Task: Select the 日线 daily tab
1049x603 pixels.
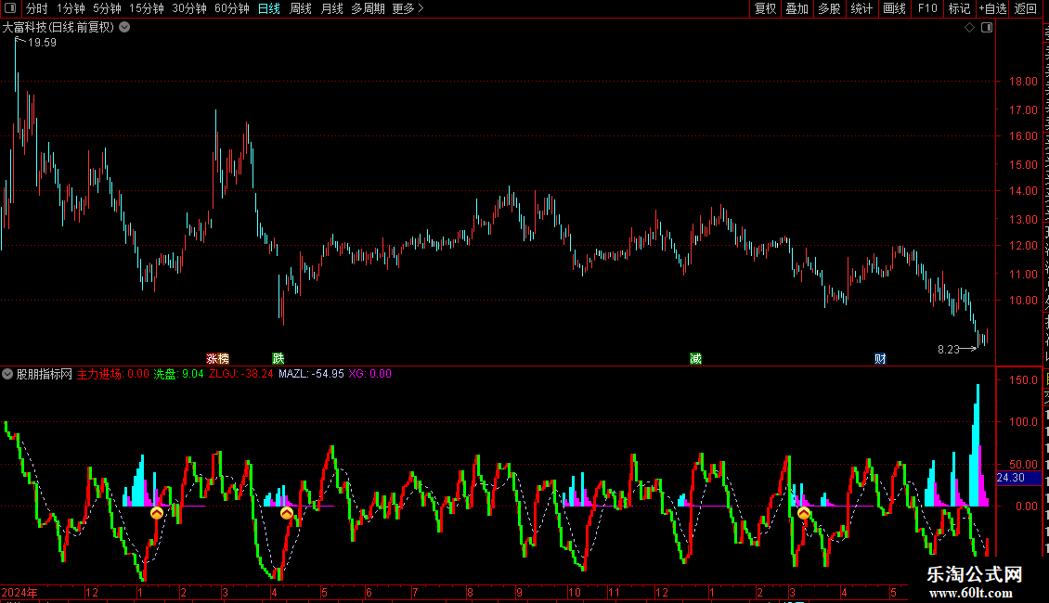Action: [269, 8]
